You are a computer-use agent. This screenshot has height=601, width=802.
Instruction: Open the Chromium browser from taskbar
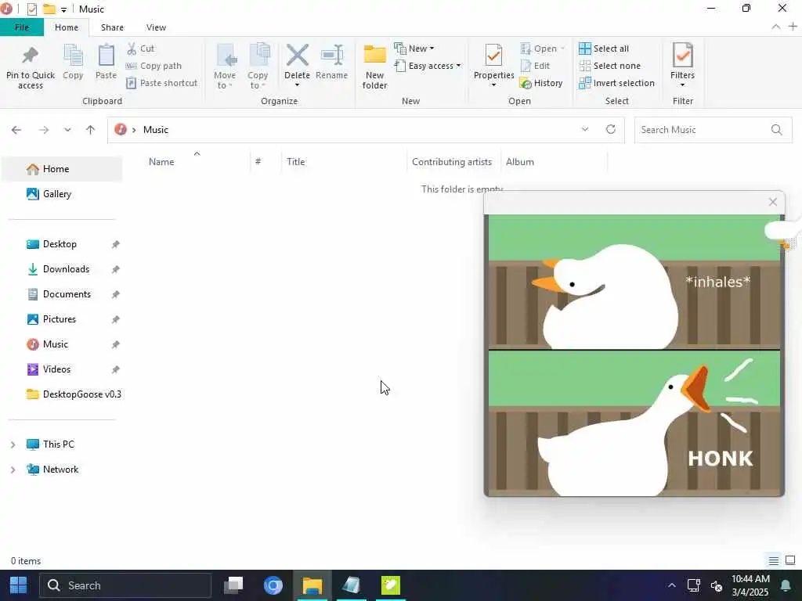click(x=273, y=585)
